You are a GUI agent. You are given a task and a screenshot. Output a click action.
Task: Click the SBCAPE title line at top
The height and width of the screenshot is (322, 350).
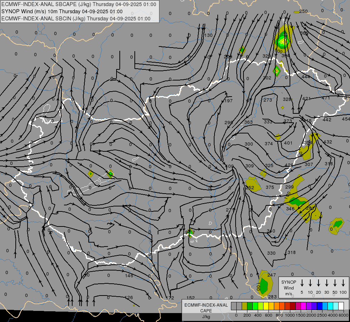(79, 4)
